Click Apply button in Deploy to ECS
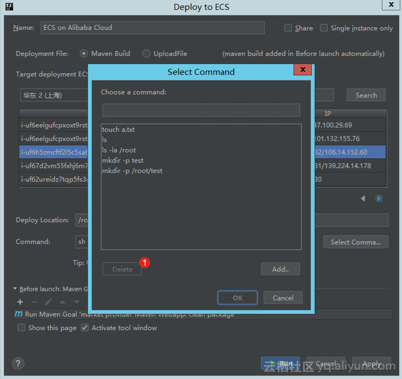Viewport: 402px width, 379px height. coord(372,363)
